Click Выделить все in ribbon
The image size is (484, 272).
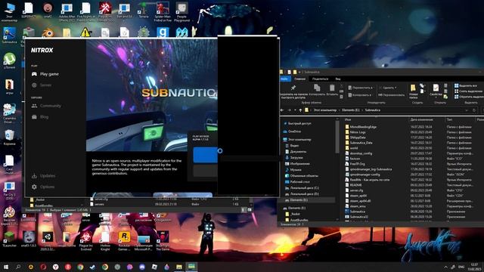coord(466,85)
